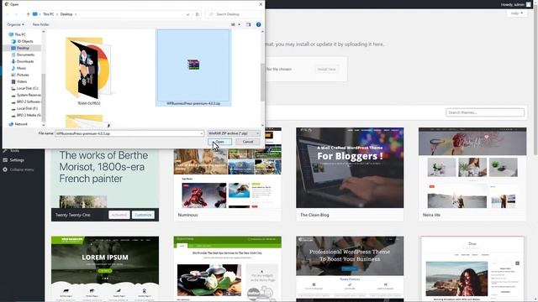Click the Search Desktop box
The height and width of the screenshot is (302, 538).
[x=234, y=14]
